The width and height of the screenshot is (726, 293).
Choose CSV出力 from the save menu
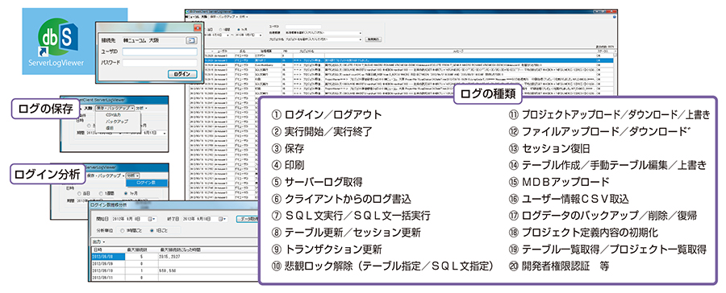click(x=113, y=114)
